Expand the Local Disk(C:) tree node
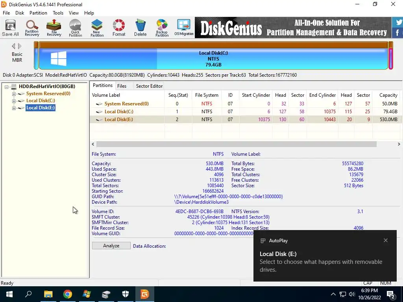This screenshot has width=403, height=302. tap(14, 101)
